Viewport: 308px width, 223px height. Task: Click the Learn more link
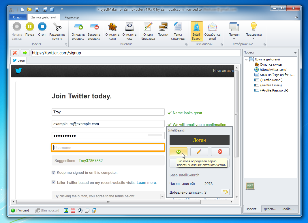click(146, 182)
